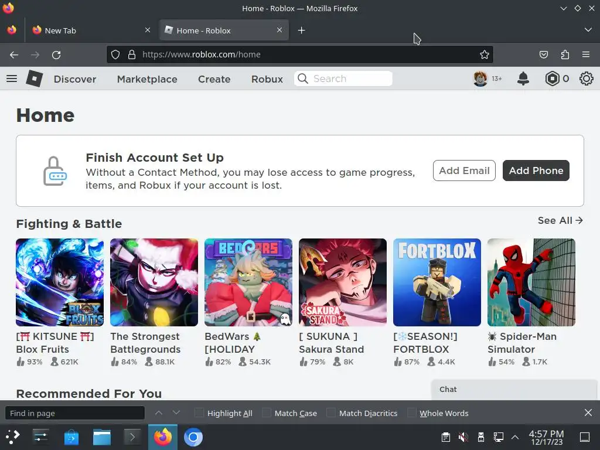The height and width of the screenshot is (450, 600).
Task: Open The Strongest Battlegrounds thumbnail
Action: coord(154,282)
